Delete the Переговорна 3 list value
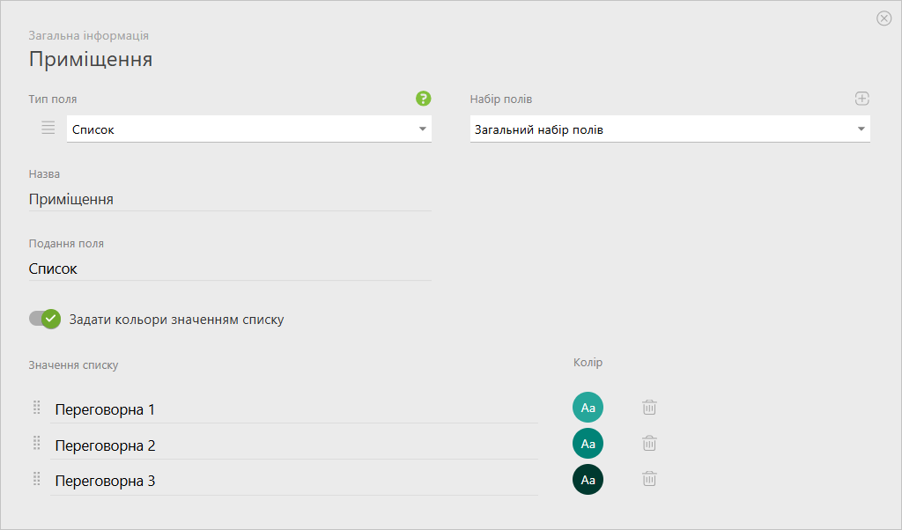This screenshot has width=902, height=530. point(649,479)
